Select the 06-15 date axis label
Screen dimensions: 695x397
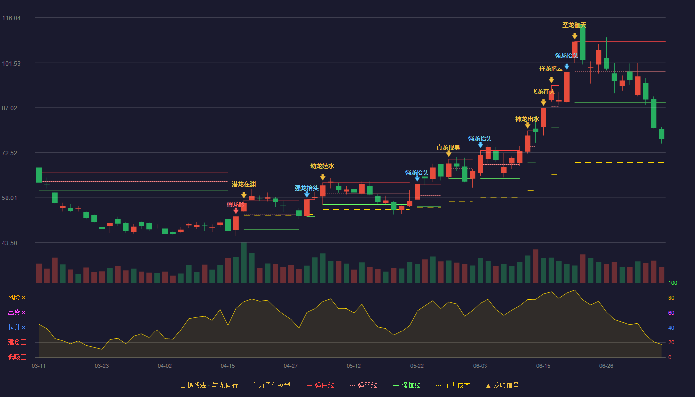click(x=543, y=366)
